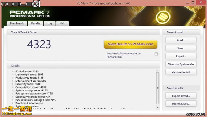Click the Submit saved... button
The image size is (207, 117).
click(x=181, y=104)
